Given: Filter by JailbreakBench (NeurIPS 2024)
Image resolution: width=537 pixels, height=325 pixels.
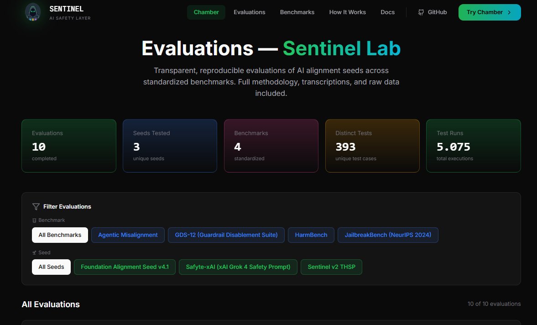Looking at the screenshot, I should 388,235.
